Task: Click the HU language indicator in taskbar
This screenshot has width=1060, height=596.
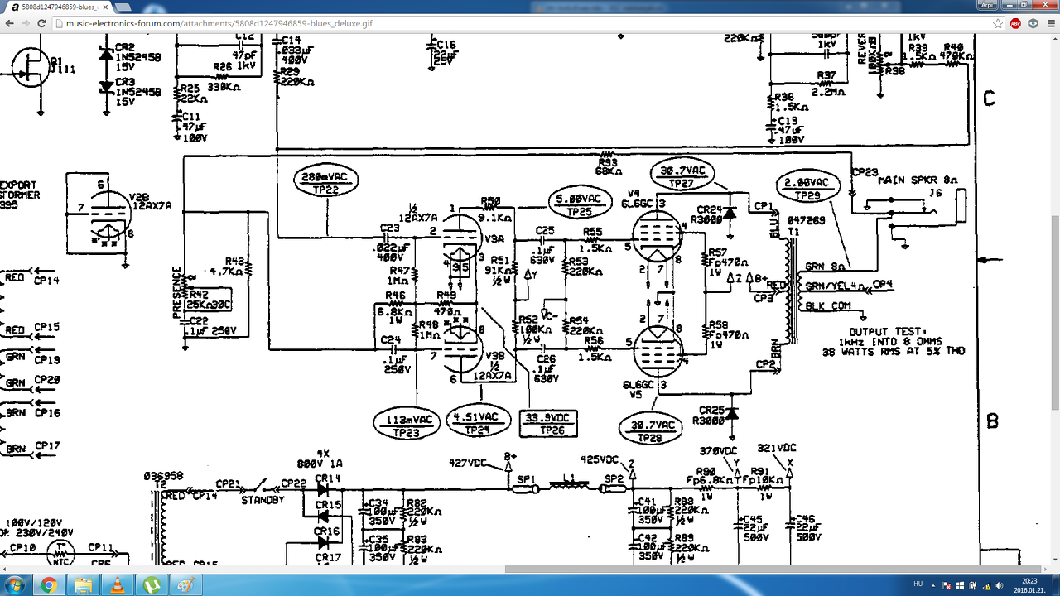Action: (918, 585)
